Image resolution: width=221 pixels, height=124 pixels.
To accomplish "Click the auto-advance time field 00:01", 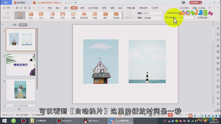I will pos(185,17).
